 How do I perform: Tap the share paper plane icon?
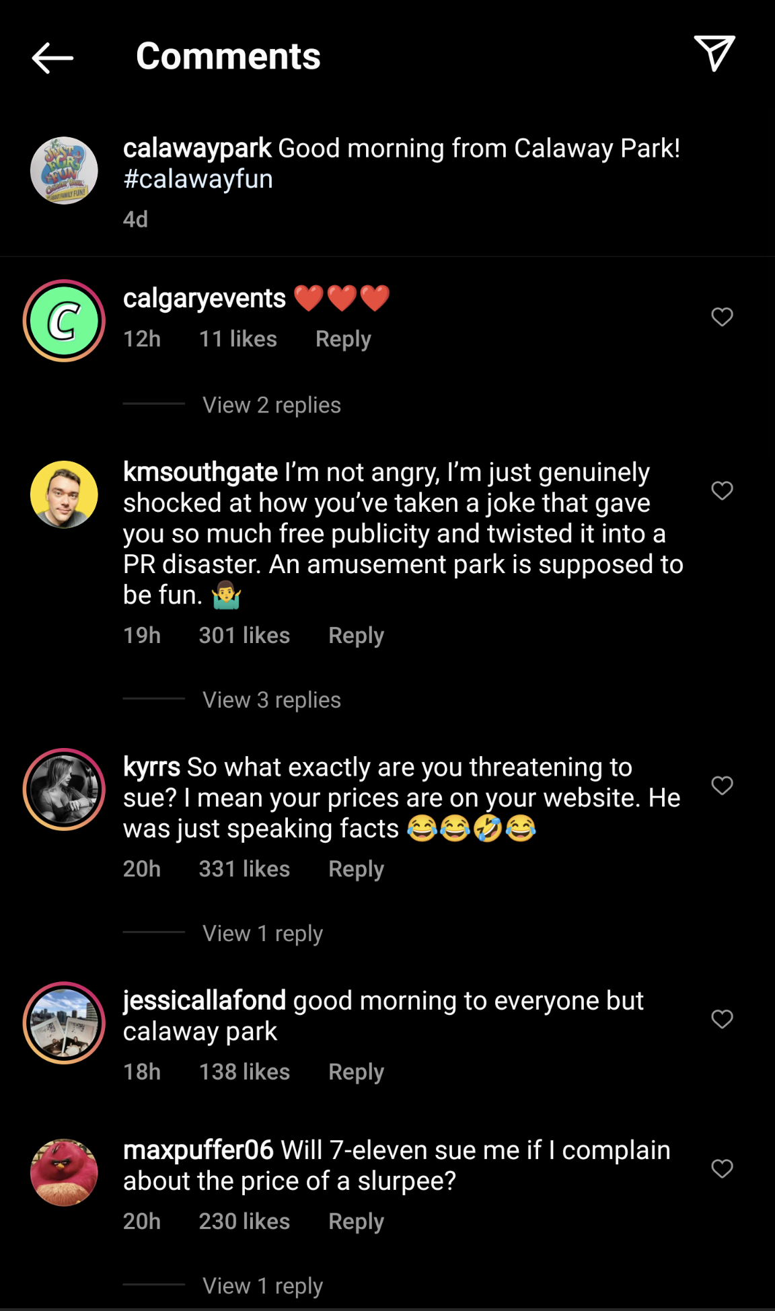(x=714, y=54)
